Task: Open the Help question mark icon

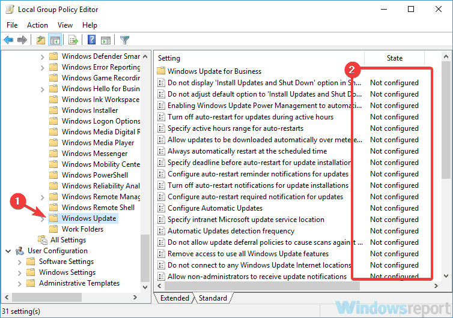Action: (91, 40)
